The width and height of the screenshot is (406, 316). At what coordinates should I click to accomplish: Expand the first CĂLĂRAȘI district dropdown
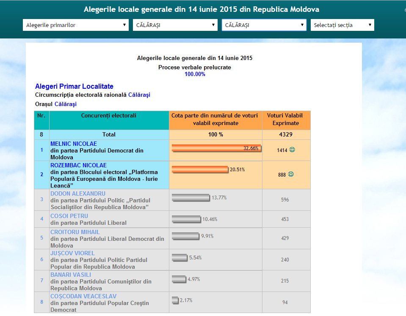[x=175, y=25]
